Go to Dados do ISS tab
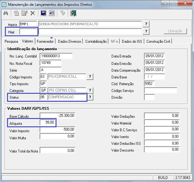The height and width of the screenshot is (182, 194). tap(132, 41)
